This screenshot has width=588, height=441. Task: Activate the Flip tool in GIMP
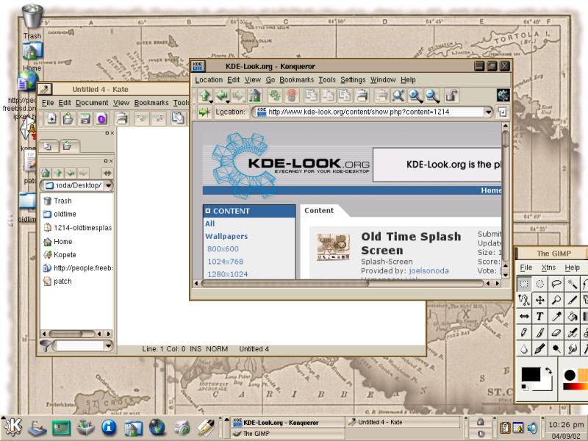[x=524, y=316]
